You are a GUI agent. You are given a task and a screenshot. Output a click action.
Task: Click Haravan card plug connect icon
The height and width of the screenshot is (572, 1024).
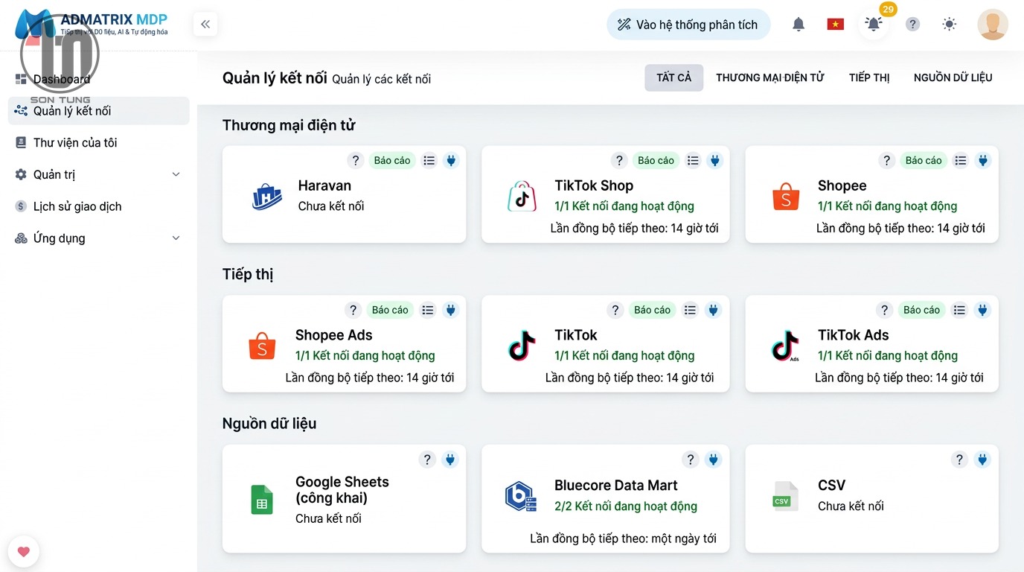pos(451,160)
